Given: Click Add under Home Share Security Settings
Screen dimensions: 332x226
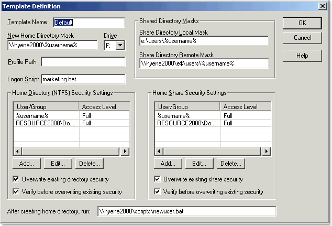Looking at the screenshot, I should coord(168,164).
